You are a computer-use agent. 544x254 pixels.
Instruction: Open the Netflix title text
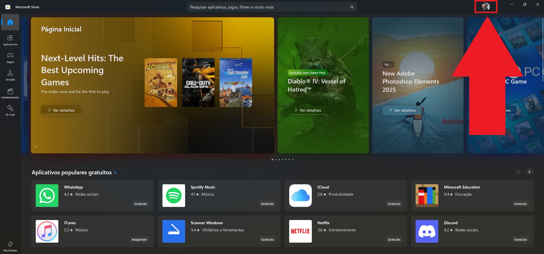pyautogui.click(x=323, y=223)
